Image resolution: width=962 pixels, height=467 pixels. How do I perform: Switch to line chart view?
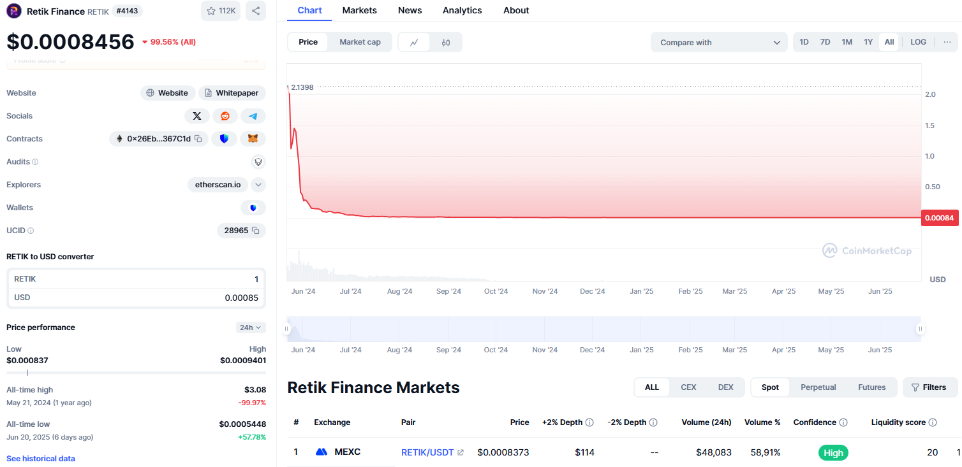click(x=414, y=43)
